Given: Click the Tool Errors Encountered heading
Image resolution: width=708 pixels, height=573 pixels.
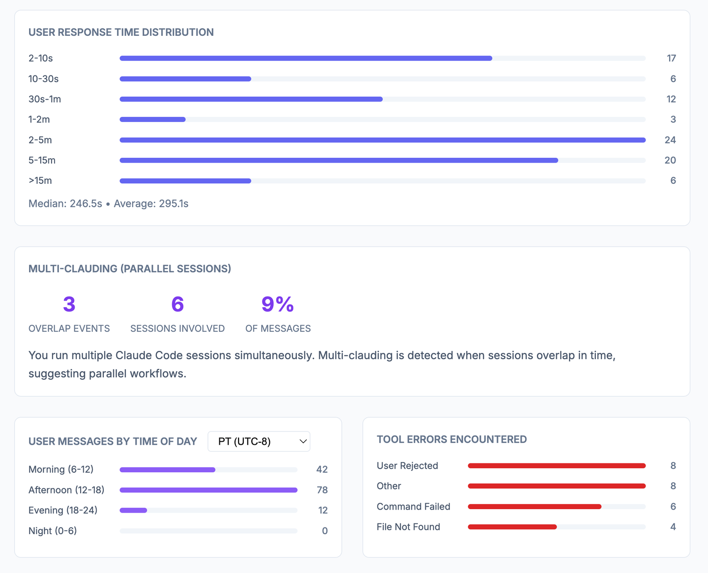Looking at the screenshot, I should (452, 439).
